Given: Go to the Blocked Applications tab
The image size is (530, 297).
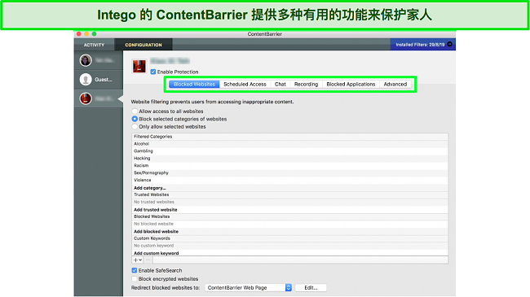Looking at the screenshot, I should (351, 85).
